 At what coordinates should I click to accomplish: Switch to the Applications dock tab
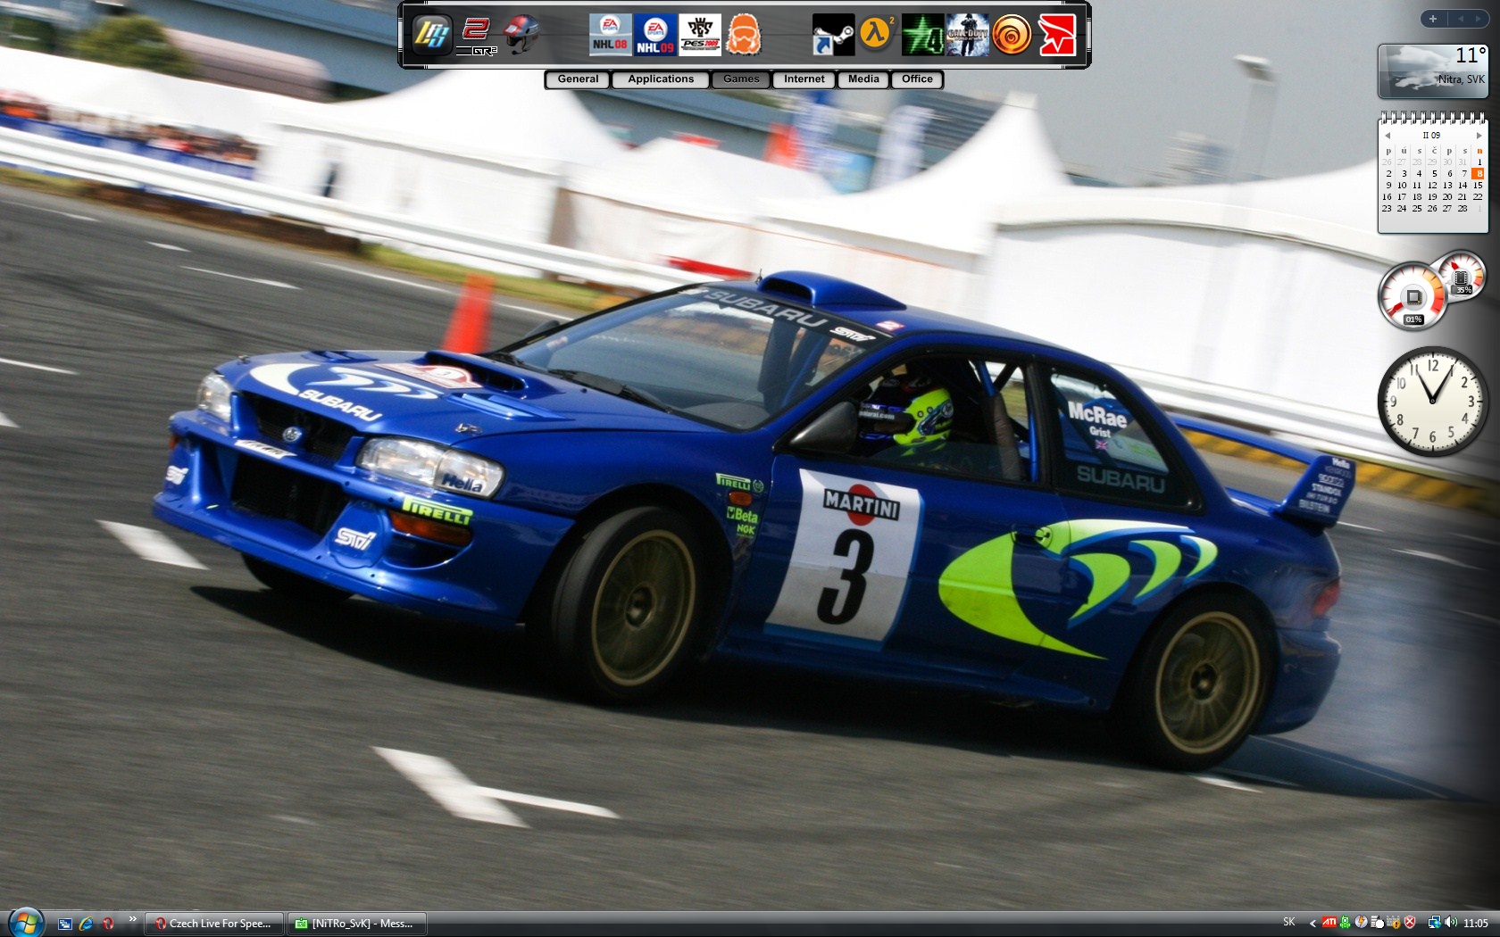click(x=661, y=79)
